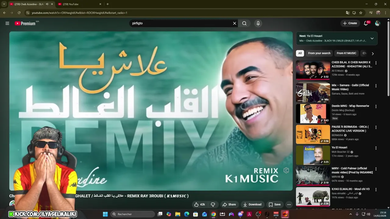The height and width of the screenshot is (219, 390).
Task: Open the Moh Boucher 22 channel name
Action: tap(341, 152)
